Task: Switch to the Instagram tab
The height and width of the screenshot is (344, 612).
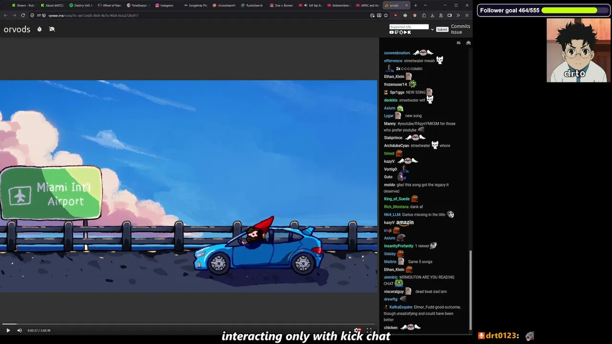Action: [167, 5]
